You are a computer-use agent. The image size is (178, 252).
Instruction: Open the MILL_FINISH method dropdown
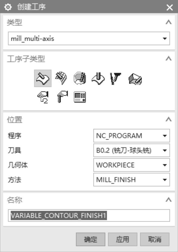point(131,180)
